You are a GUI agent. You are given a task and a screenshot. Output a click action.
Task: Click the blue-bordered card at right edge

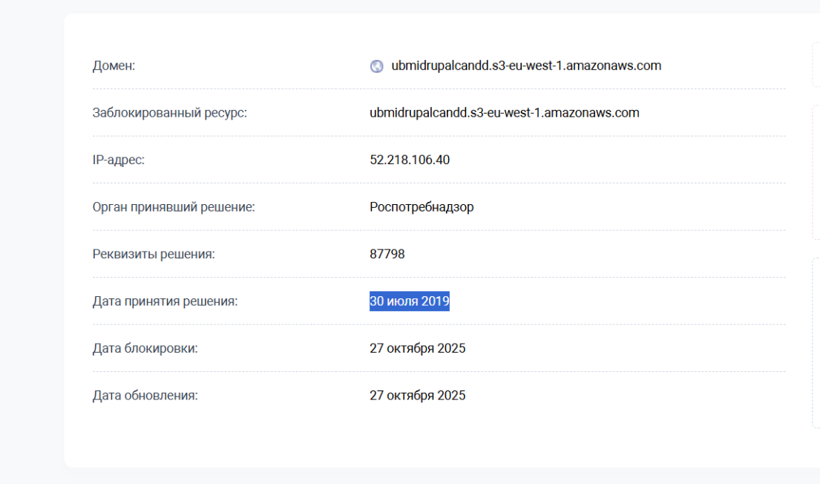click(x=816, y=343)
